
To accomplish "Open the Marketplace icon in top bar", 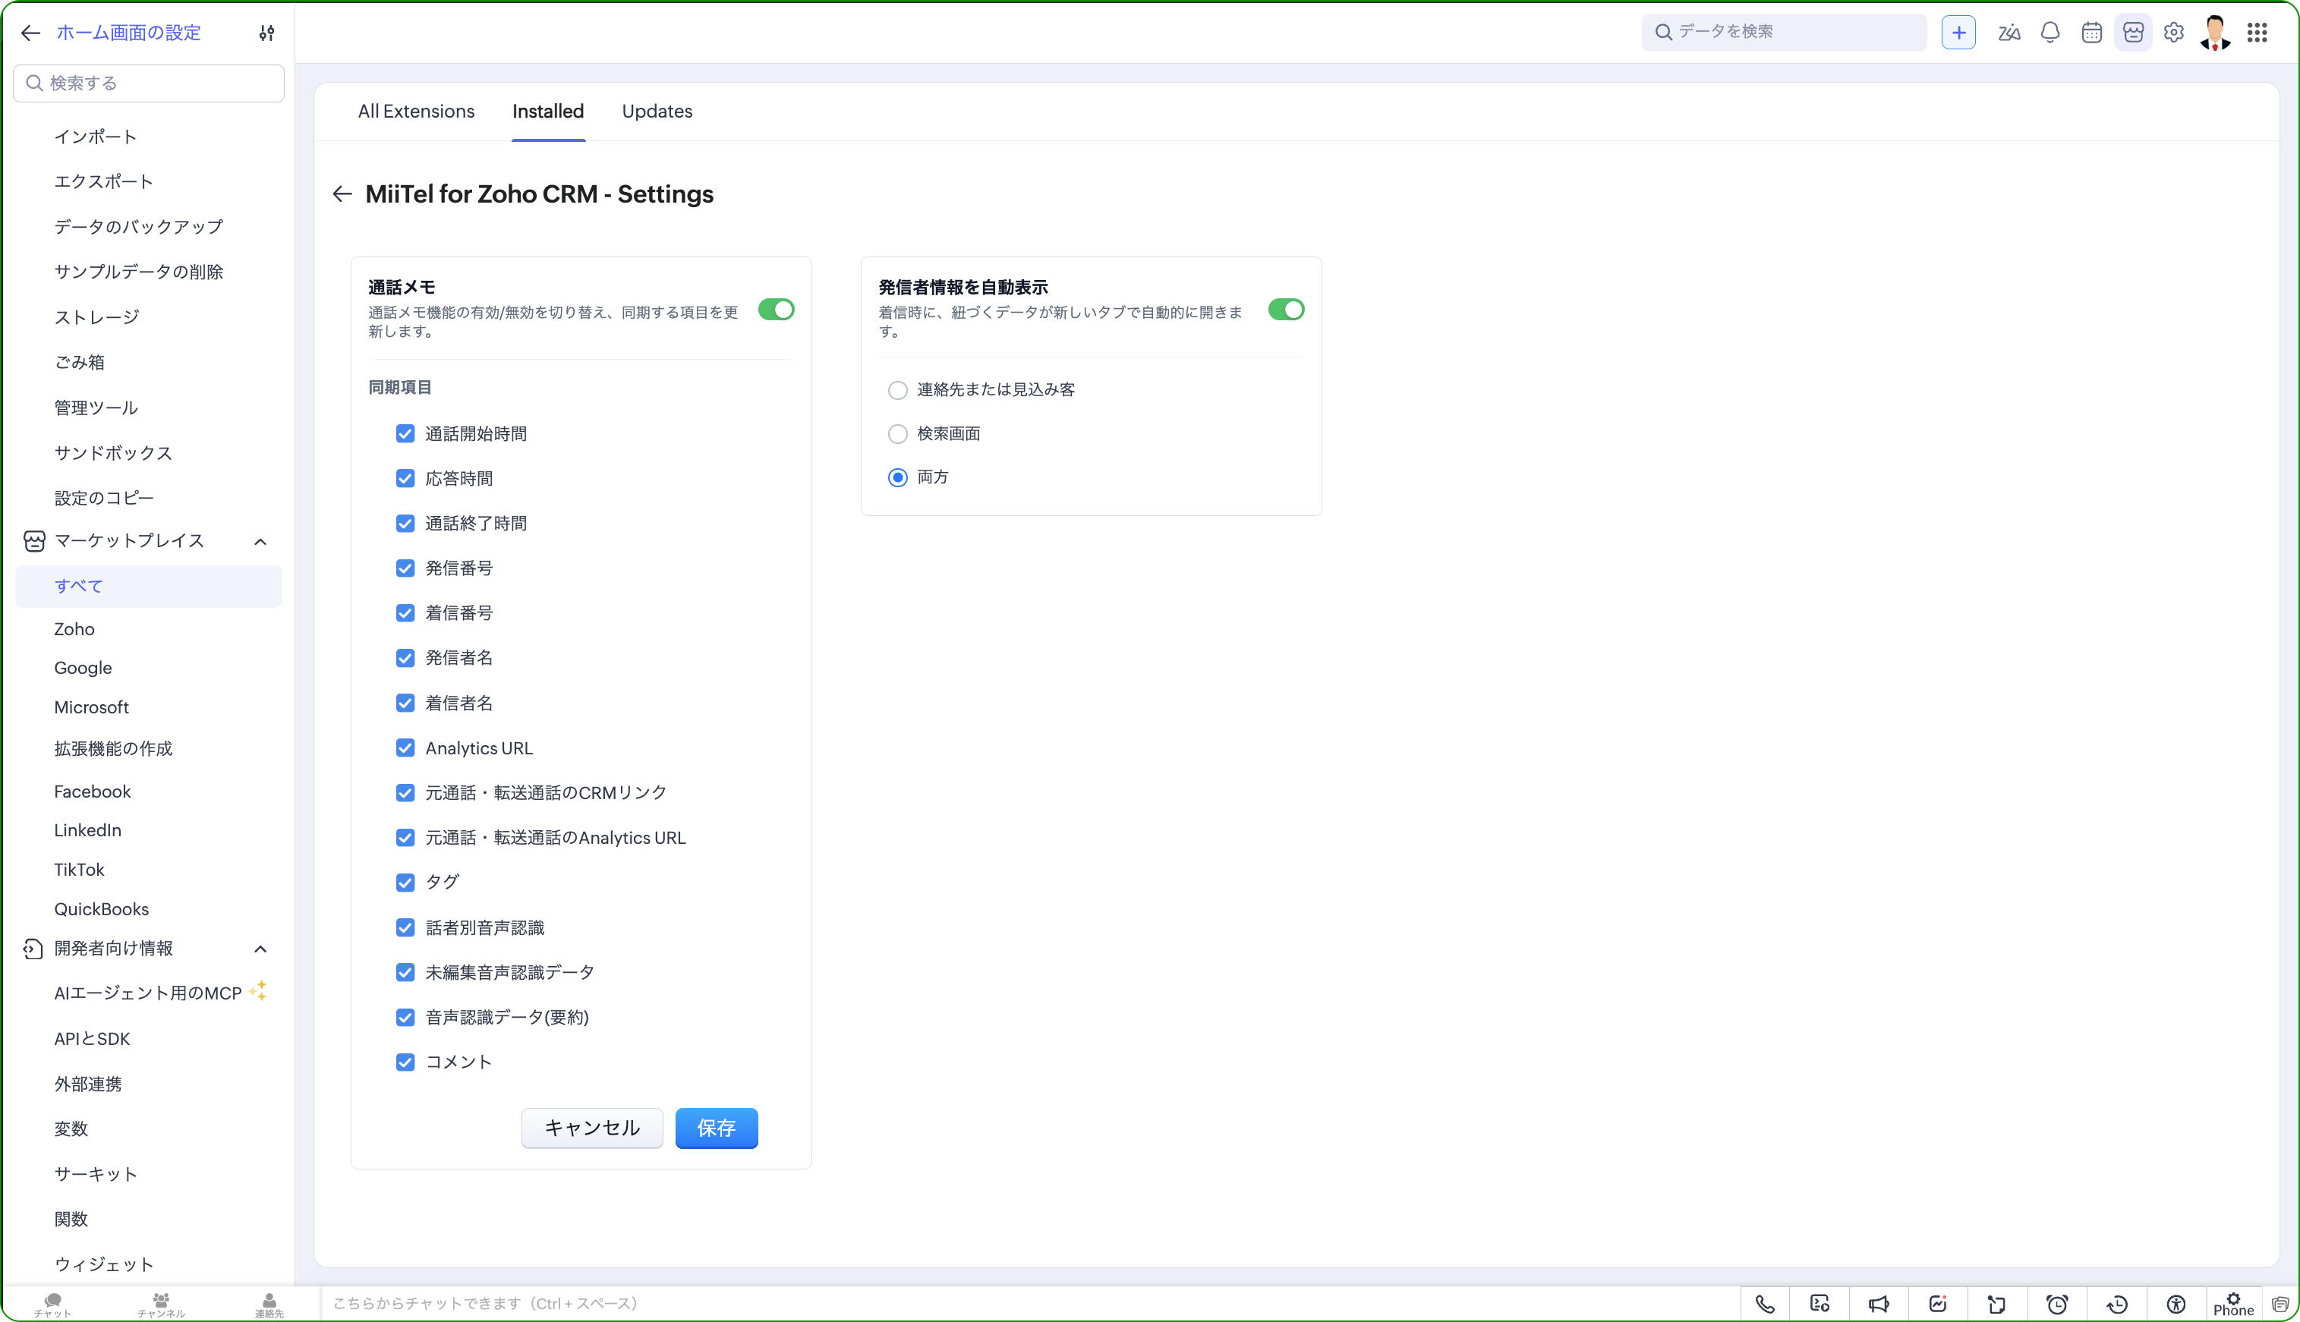I will click(2133, 33).
